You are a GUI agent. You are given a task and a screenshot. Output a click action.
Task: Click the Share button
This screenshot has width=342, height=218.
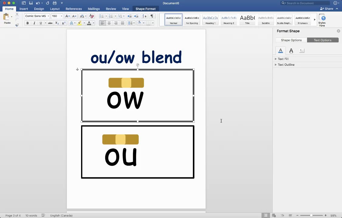point(327,9)
